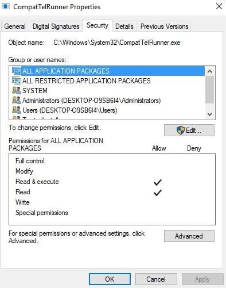
Task: Switch to the General tab
Action: tap(15, 26)
